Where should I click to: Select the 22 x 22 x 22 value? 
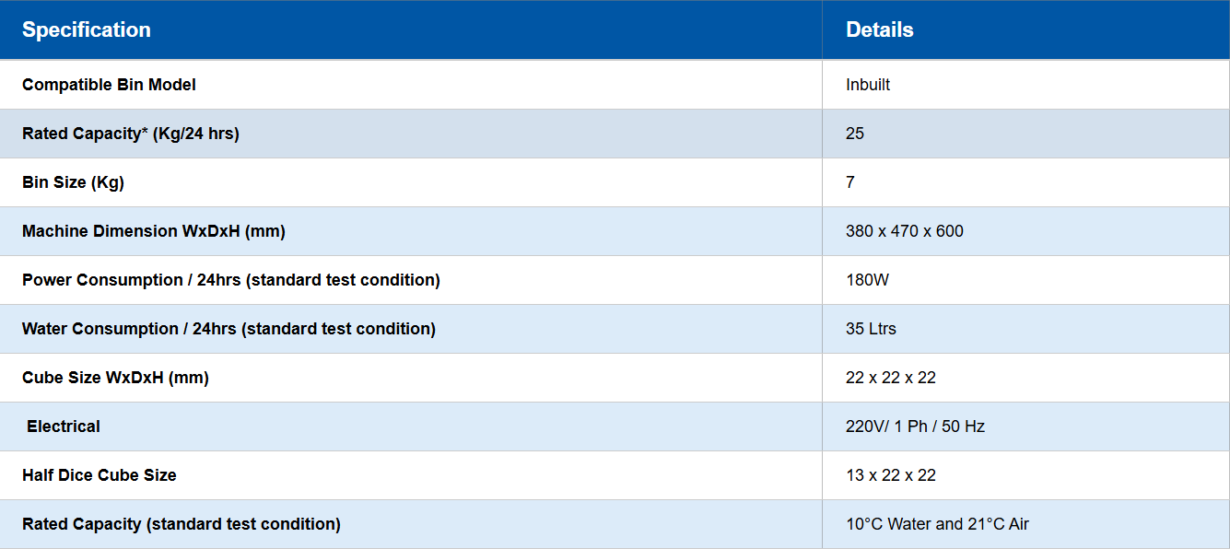890,378
